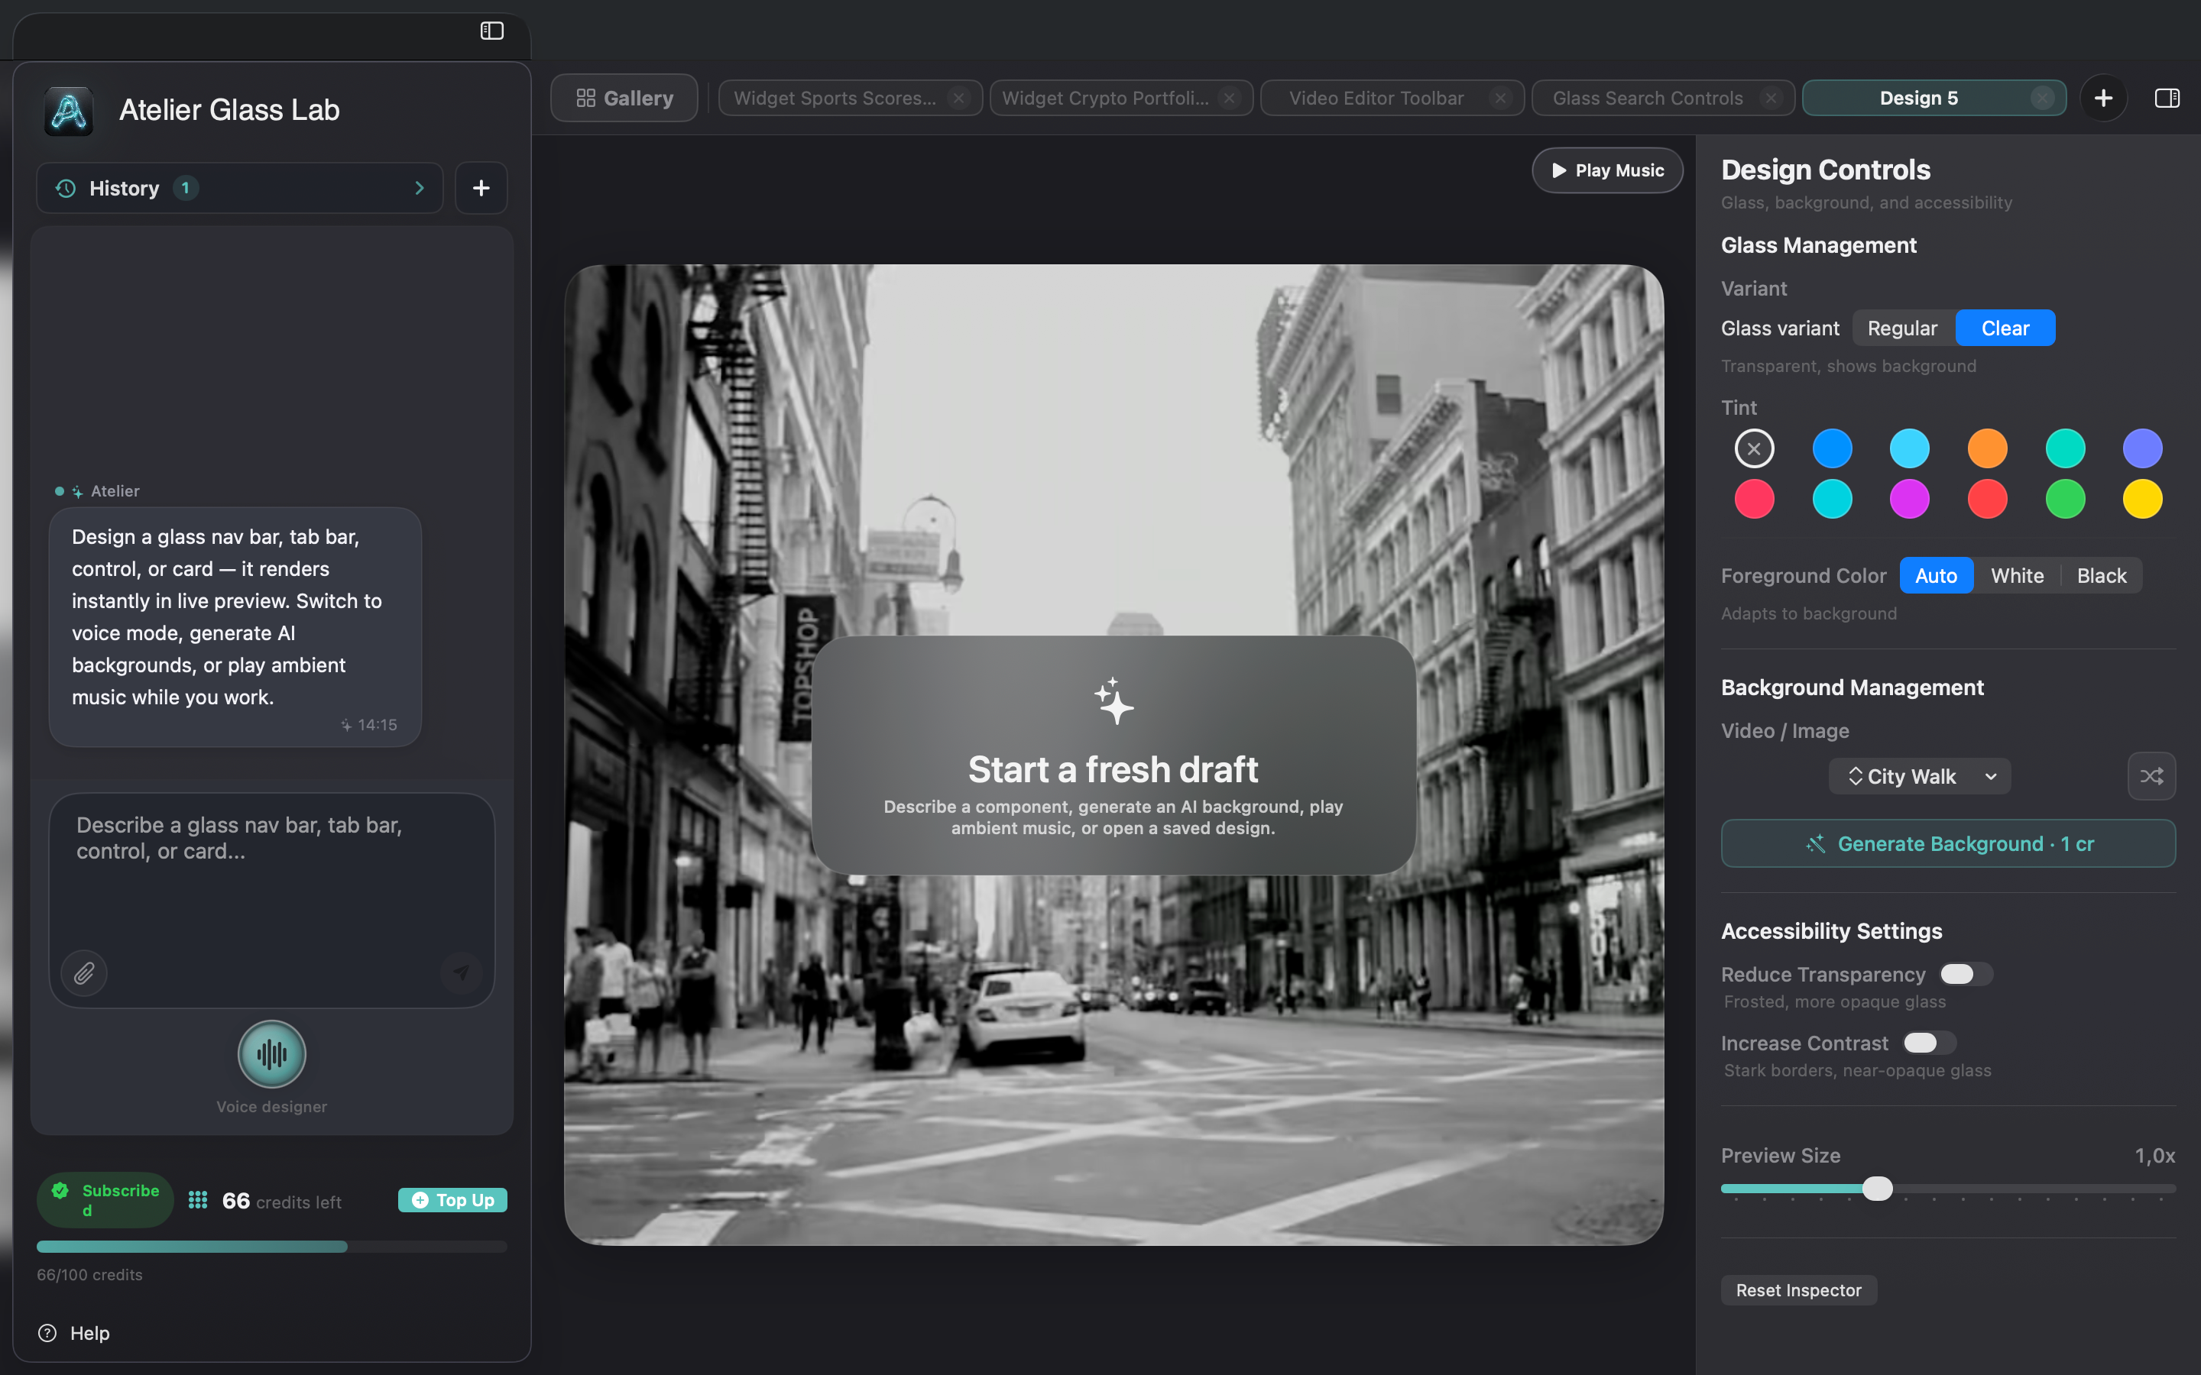Open the City Walk background dropdown
Image resolution: width=2201 pixels, height=1375 pixels.
point(1919,777)
